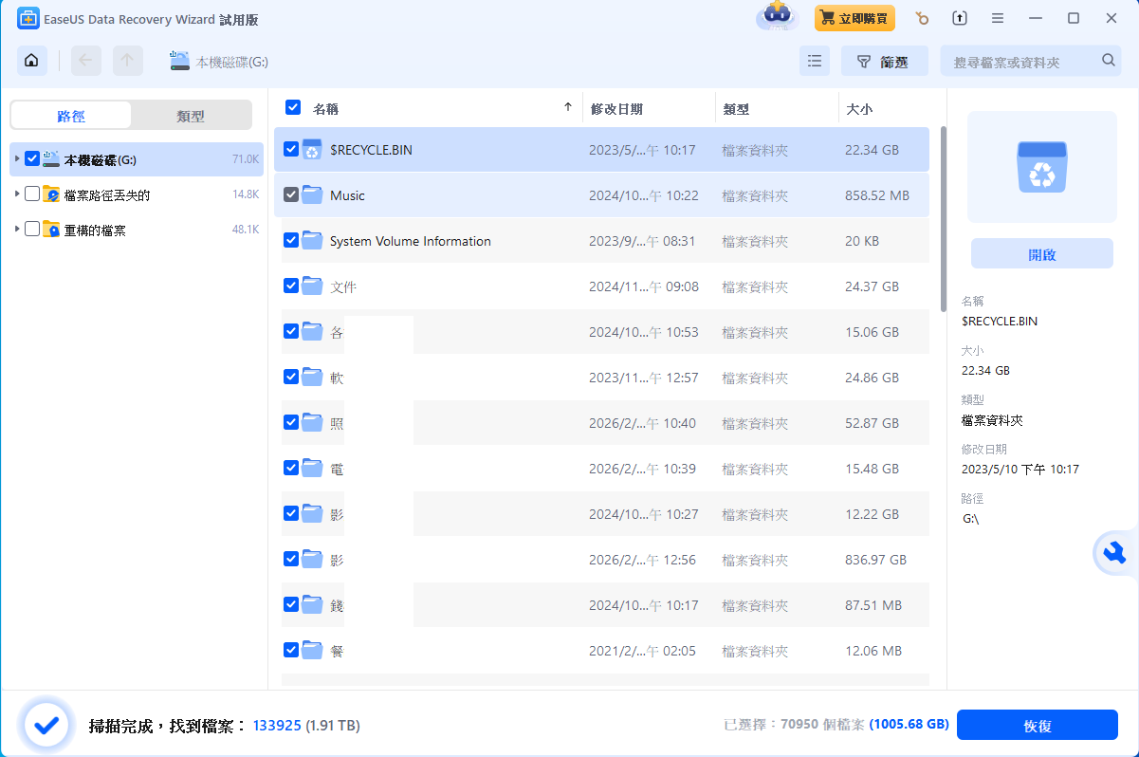
Task: Click the blue AI assistant bubble on the right
Action: [x=1115, y=553]
